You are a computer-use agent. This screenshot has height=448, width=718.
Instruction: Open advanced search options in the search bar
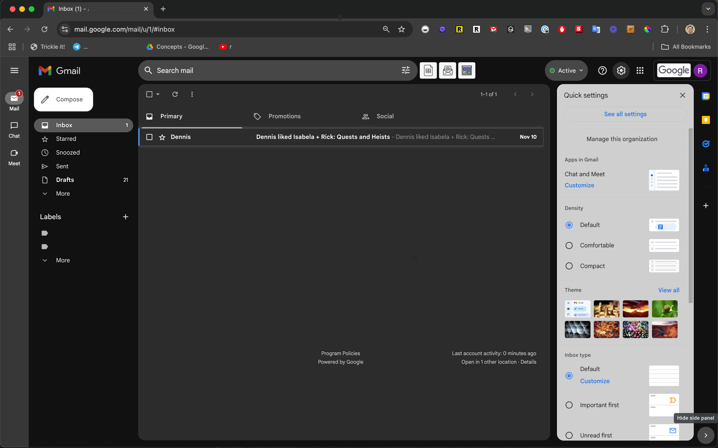point(405,70)
